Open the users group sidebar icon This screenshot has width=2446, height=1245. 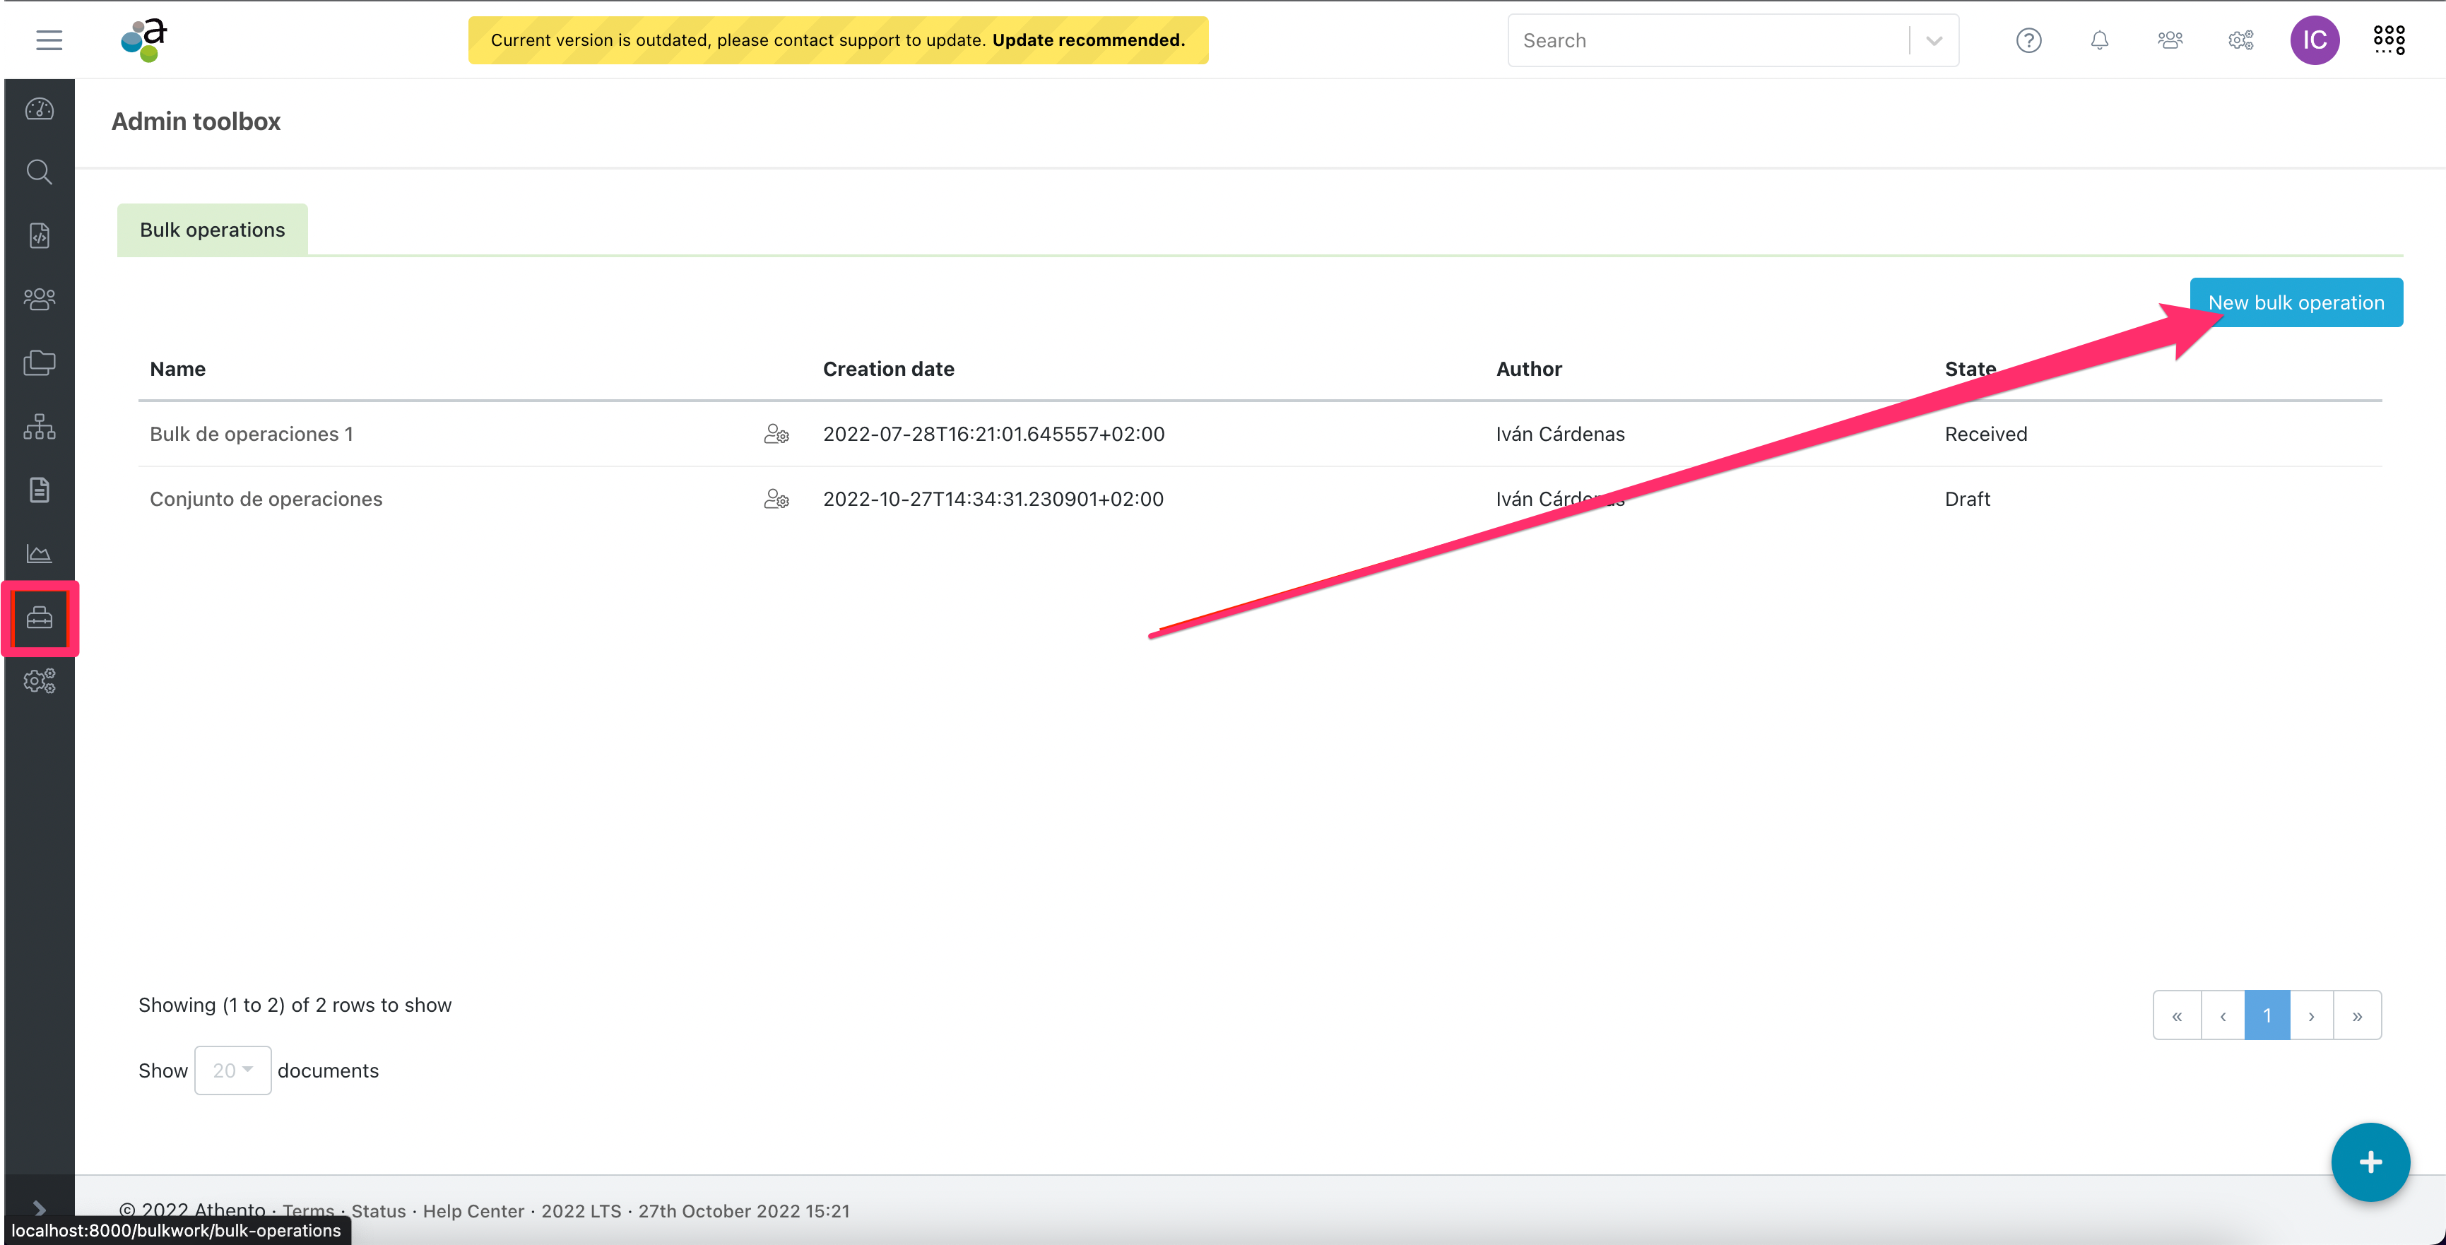click(x=39, y=299)
